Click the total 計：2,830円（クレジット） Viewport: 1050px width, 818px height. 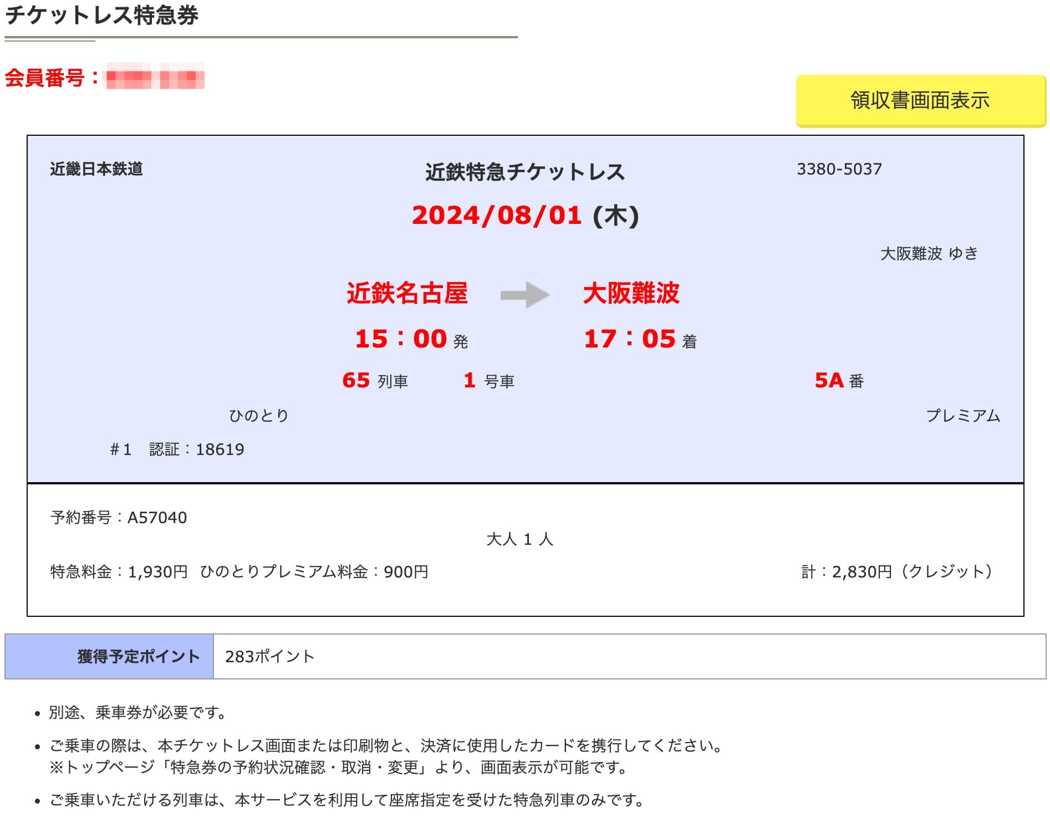pyautogui.click(x=899, y=572)
